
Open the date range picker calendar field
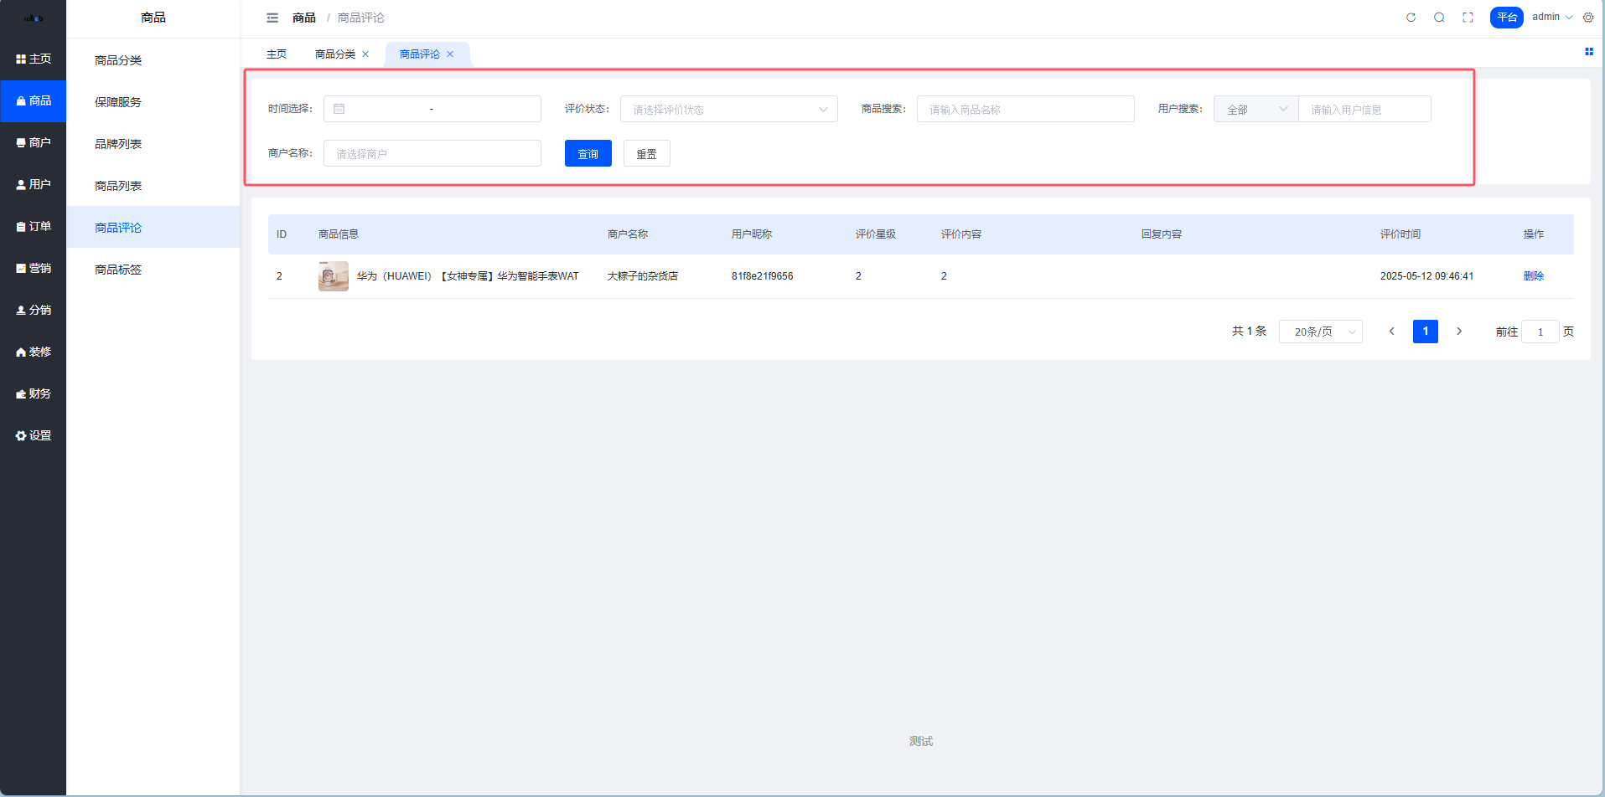[432, 109]
